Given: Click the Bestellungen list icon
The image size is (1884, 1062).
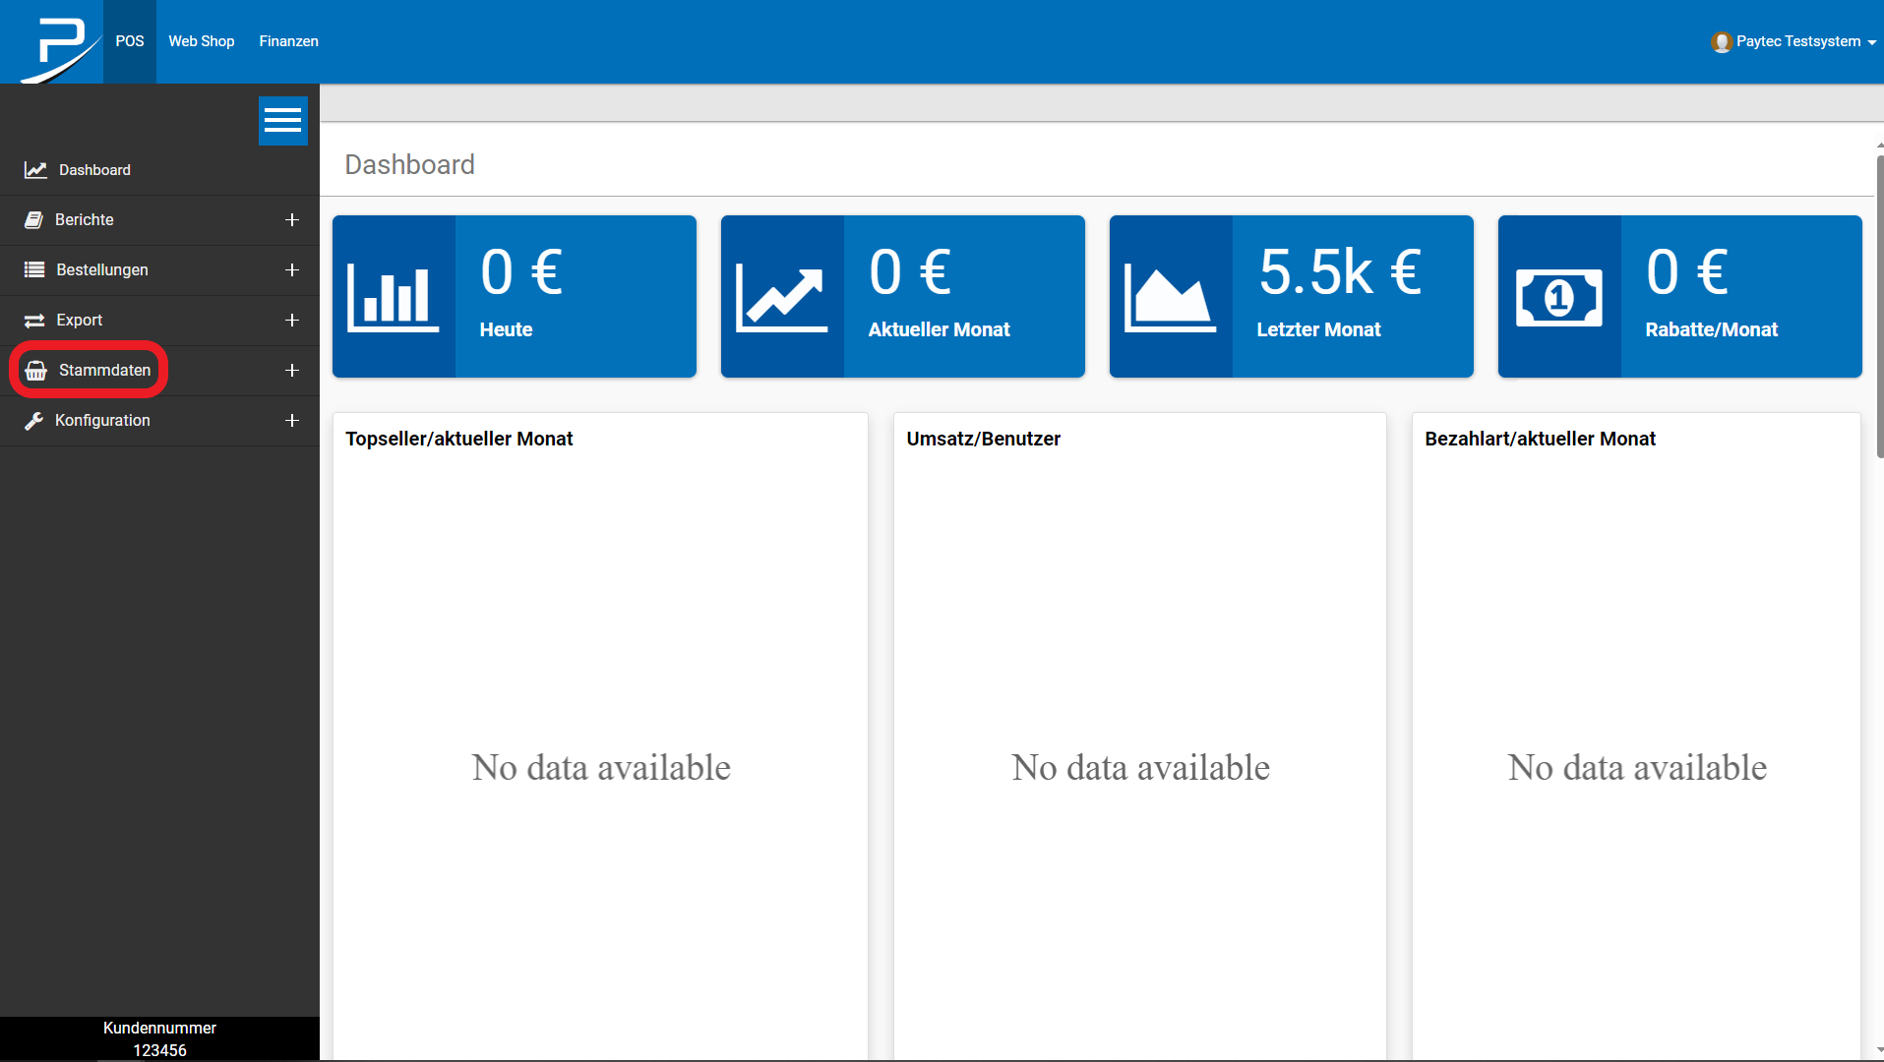Looking at the screenshot, I should click(34, 269).
